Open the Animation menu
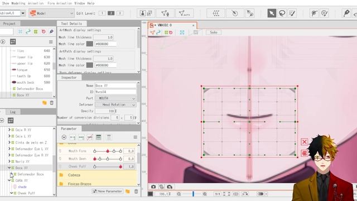Viewport: 357px width, 201px height. point(36,3)
